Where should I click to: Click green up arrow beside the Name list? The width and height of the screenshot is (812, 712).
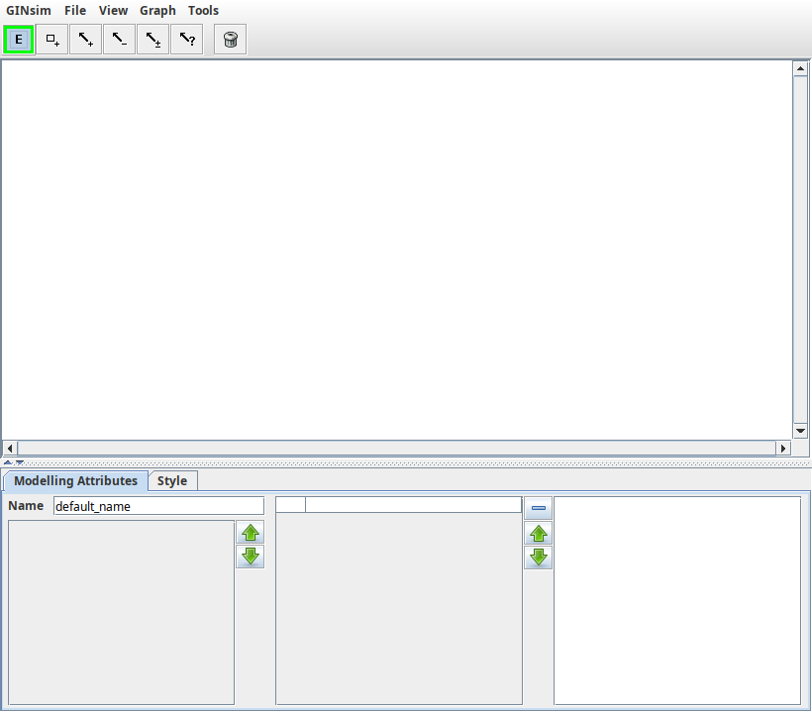251,533
